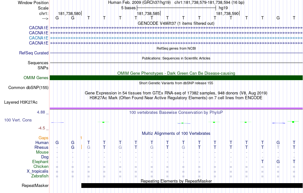Click the Sequences track label

point(38,63)
